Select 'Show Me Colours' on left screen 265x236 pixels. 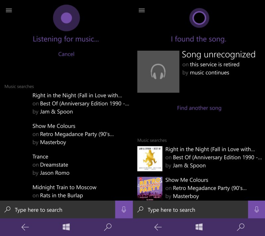coord(54,126)
